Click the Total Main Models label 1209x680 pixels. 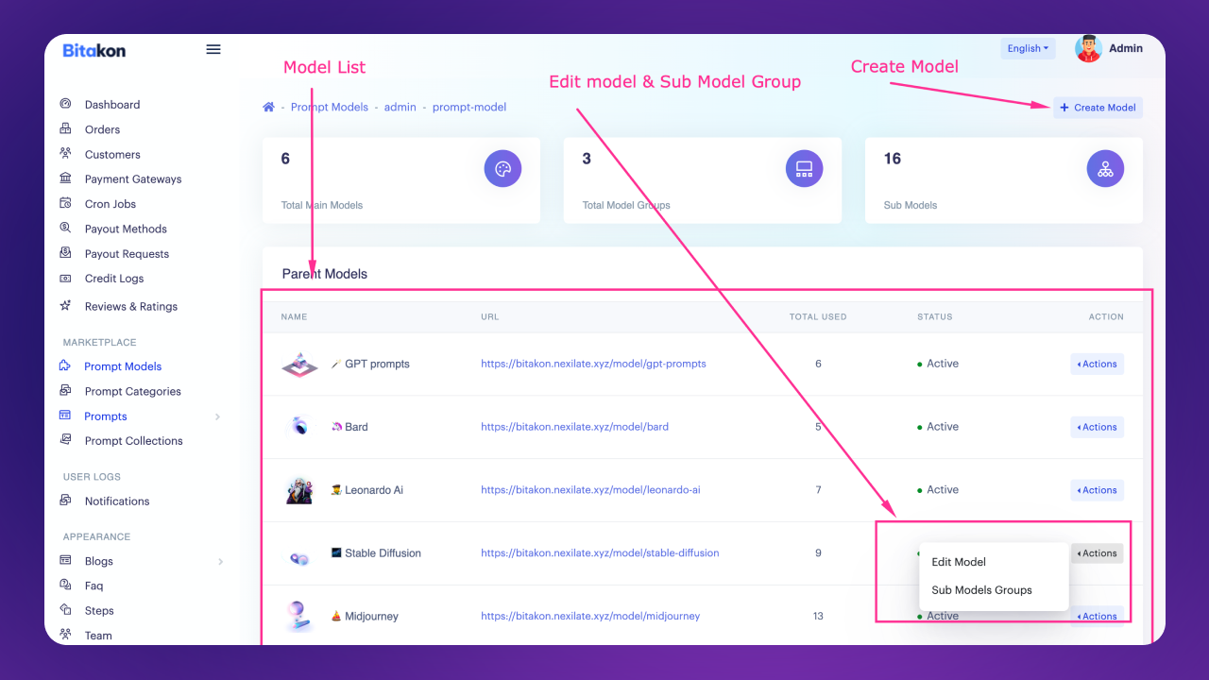coord(322,205)
